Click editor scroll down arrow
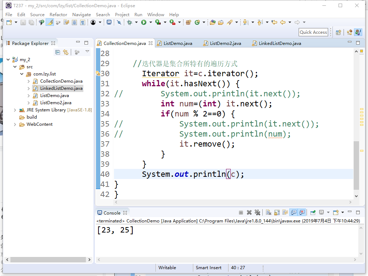368x276 pixels. click(x=356, y=196)
